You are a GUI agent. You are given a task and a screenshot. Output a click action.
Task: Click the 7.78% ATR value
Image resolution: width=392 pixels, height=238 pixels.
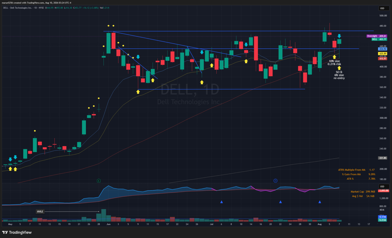tap(372, 179)
